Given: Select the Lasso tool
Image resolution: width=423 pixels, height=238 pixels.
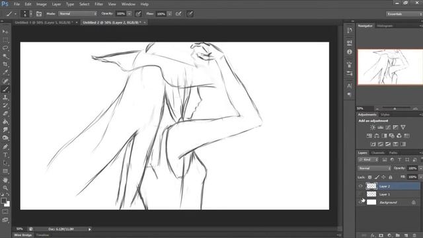Looking at the screenshot, I should (5, 48).
